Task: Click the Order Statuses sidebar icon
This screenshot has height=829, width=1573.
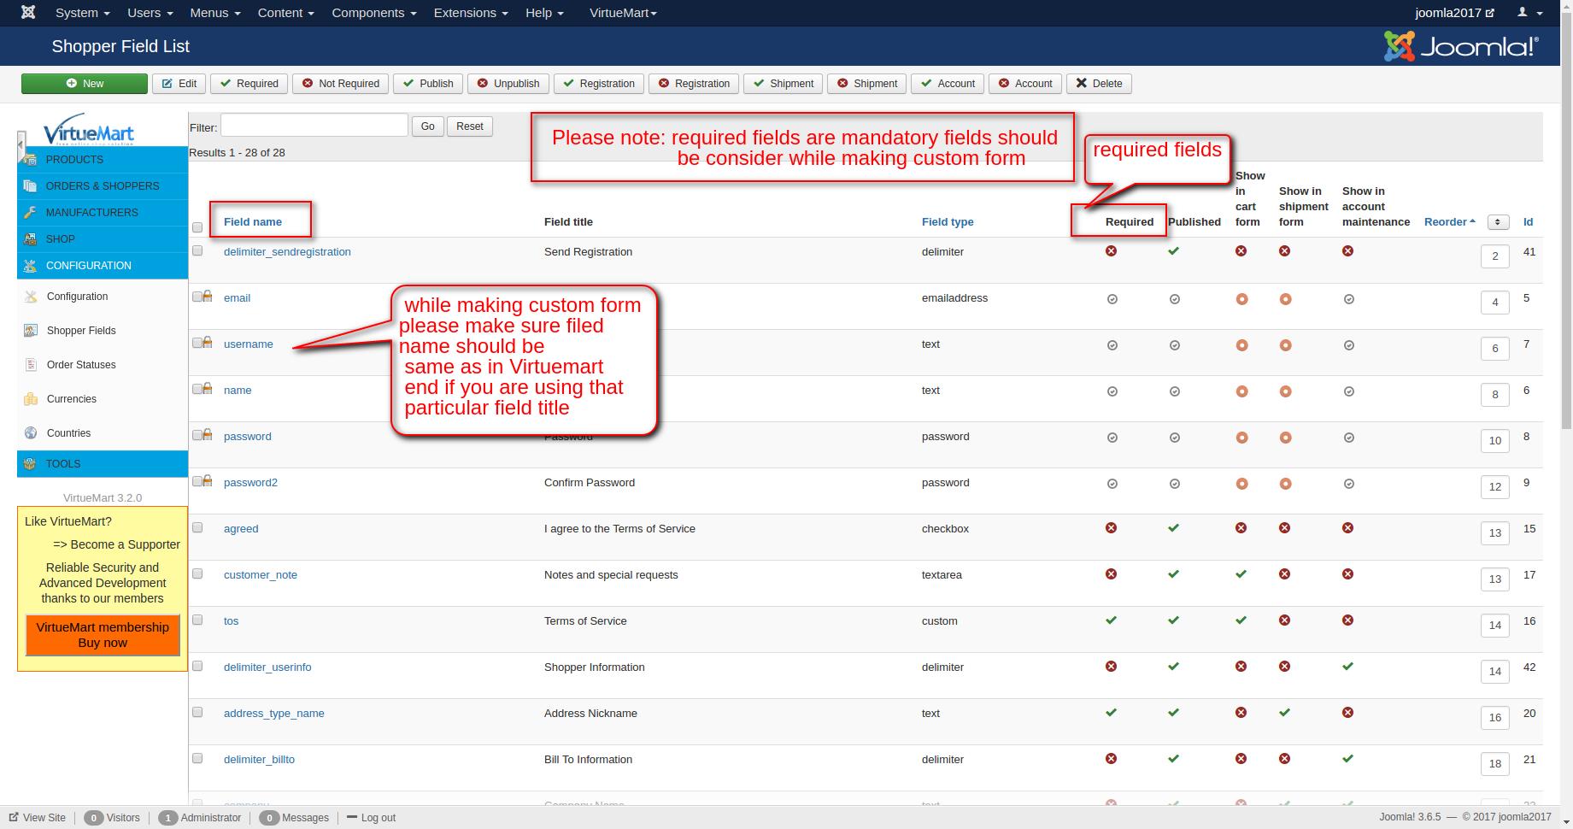Action: (x=31, y=365)
